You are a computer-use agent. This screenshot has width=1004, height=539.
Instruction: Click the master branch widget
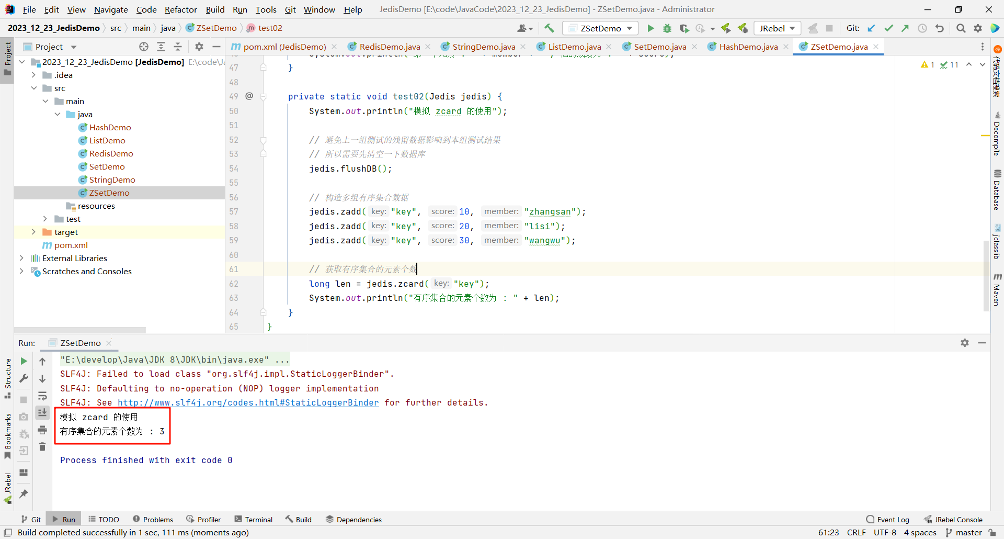964,532
